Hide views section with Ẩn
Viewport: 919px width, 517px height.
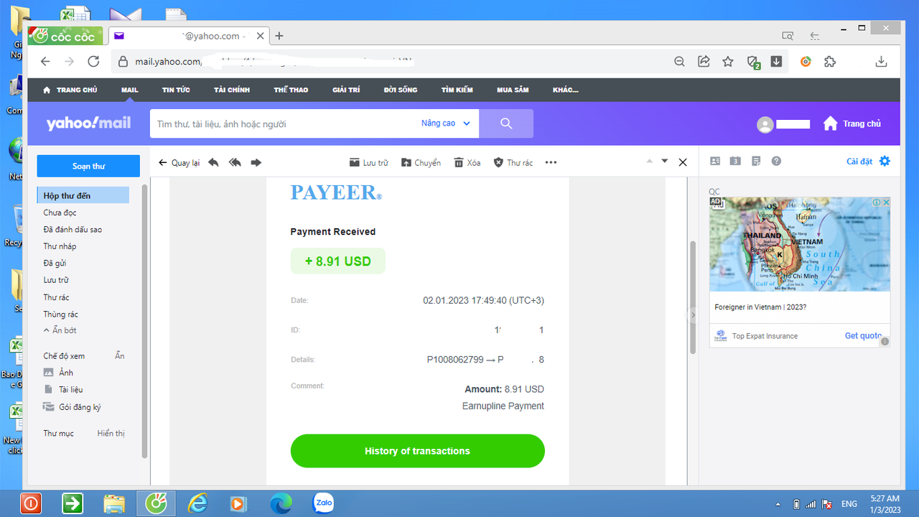120,356
